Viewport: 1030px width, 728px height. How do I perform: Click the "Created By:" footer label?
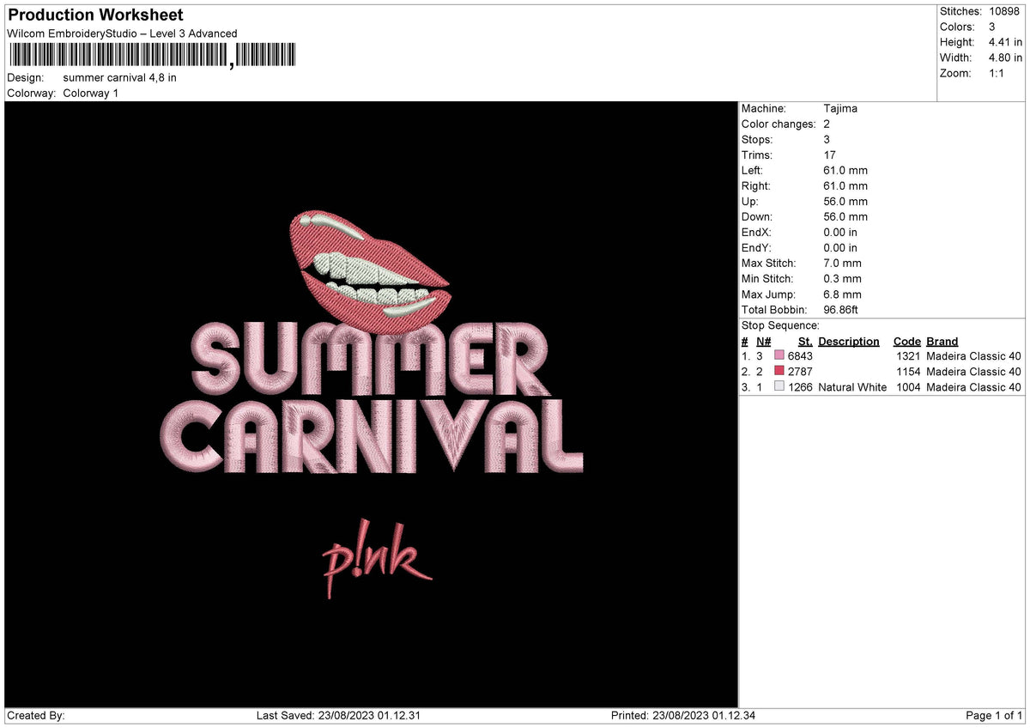click(36, 715)
